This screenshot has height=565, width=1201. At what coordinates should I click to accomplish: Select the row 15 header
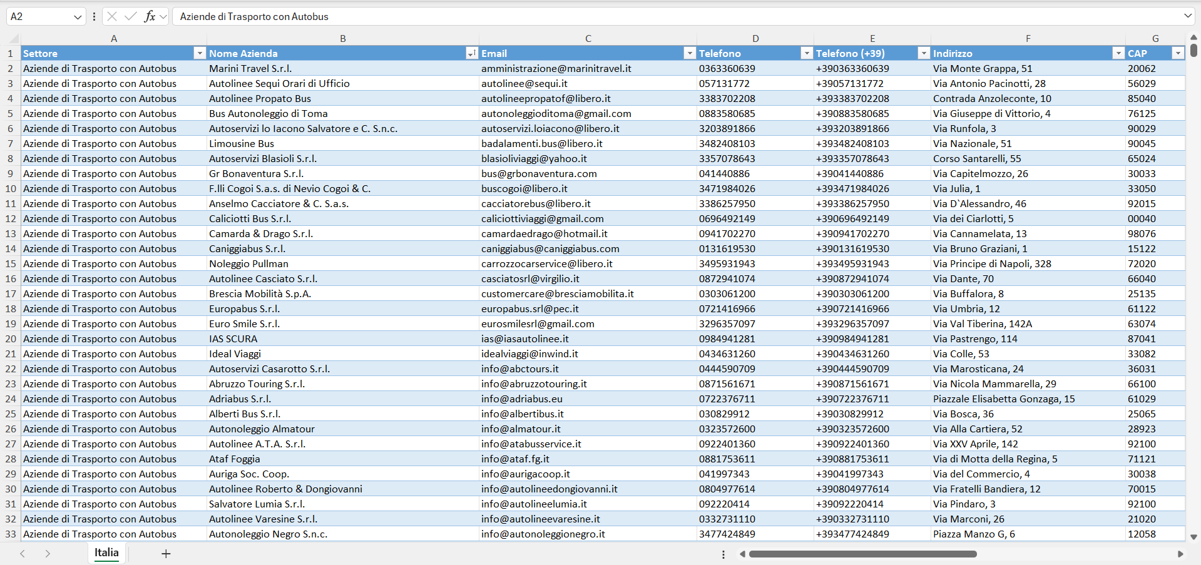coord(11,263)
